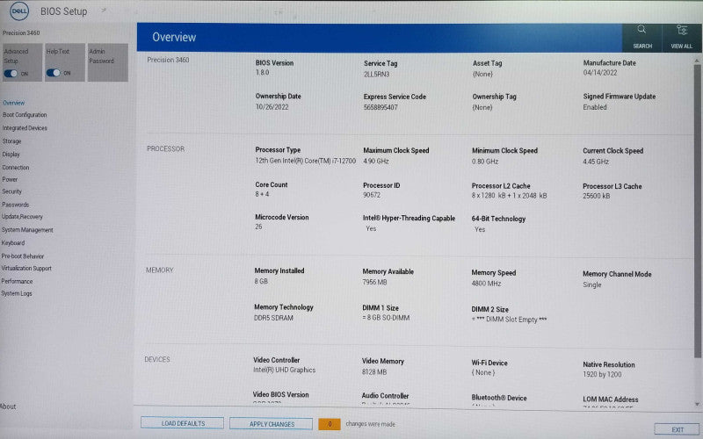The height and width of the screenshot is (439, 703).
Task: Click video controller Intel(R) UHD Graphics
Action: pyautogui.click(x=284, y=370)
